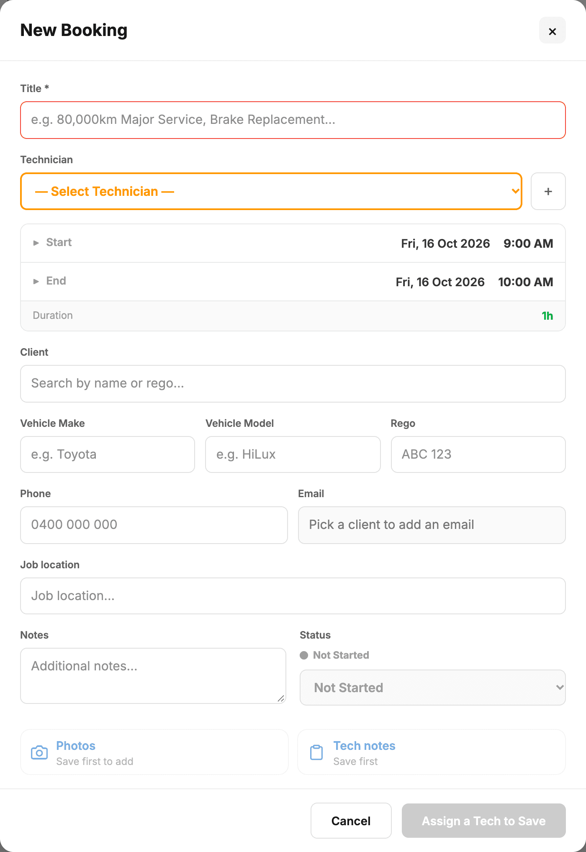Screen dimensions: 586x852
Task: Click the 9:00 AM start time
Action: [528, 244]
